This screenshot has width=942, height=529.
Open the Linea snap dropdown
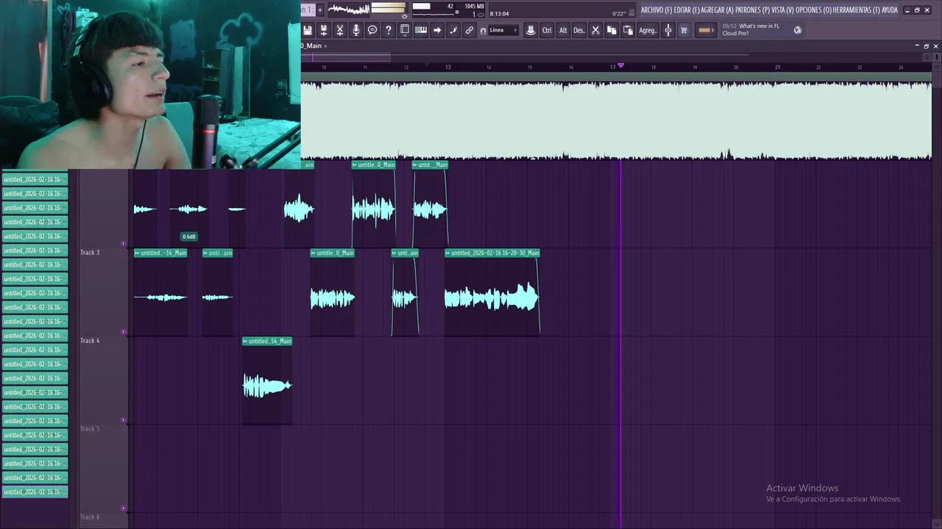point(504,30)
